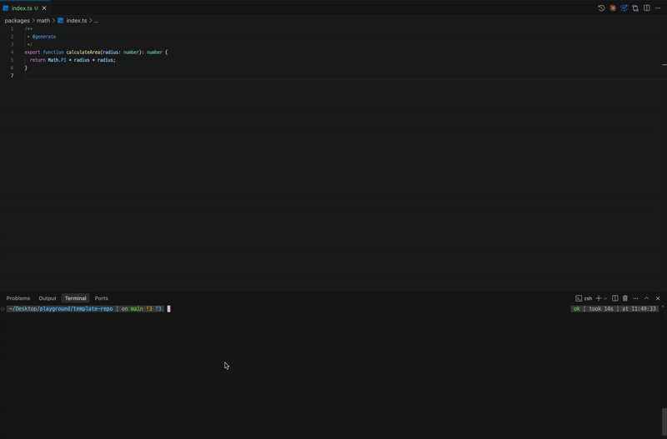Click 'packages' in the breadcrumb path
The image size is (667, 439).
click(x=17, y=20)
